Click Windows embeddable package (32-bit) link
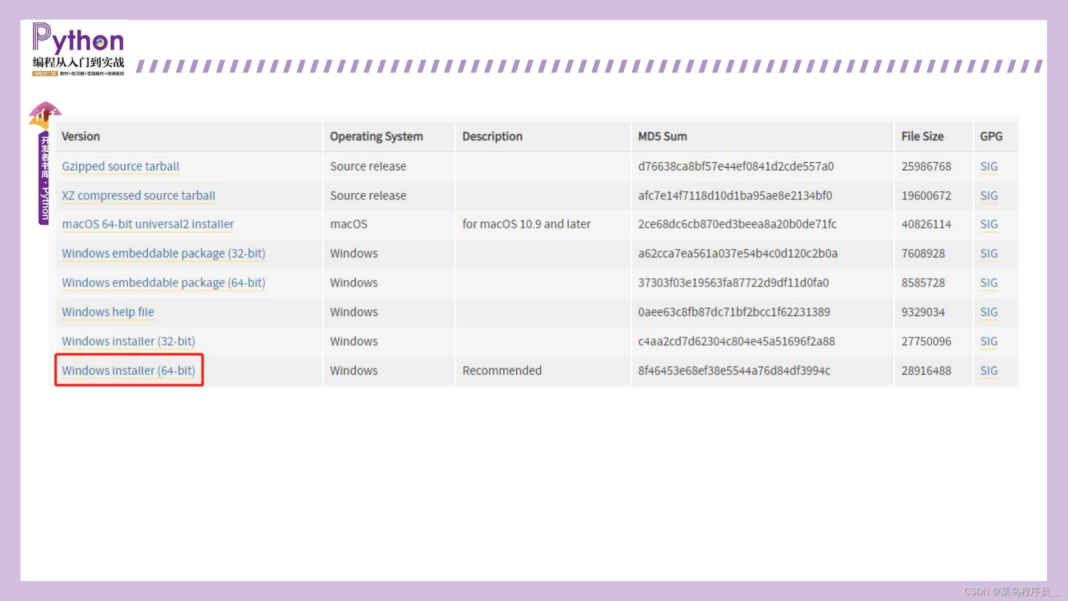1068x601 pixels. pos(163,253)
